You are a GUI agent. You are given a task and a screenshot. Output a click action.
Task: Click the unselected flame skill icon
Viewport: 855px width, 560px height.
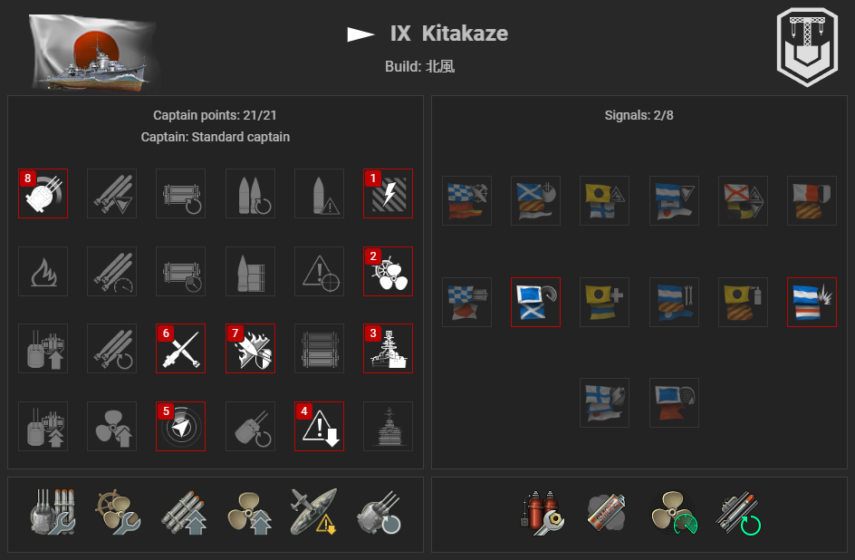pyautogui.click(x=43, y=272)
